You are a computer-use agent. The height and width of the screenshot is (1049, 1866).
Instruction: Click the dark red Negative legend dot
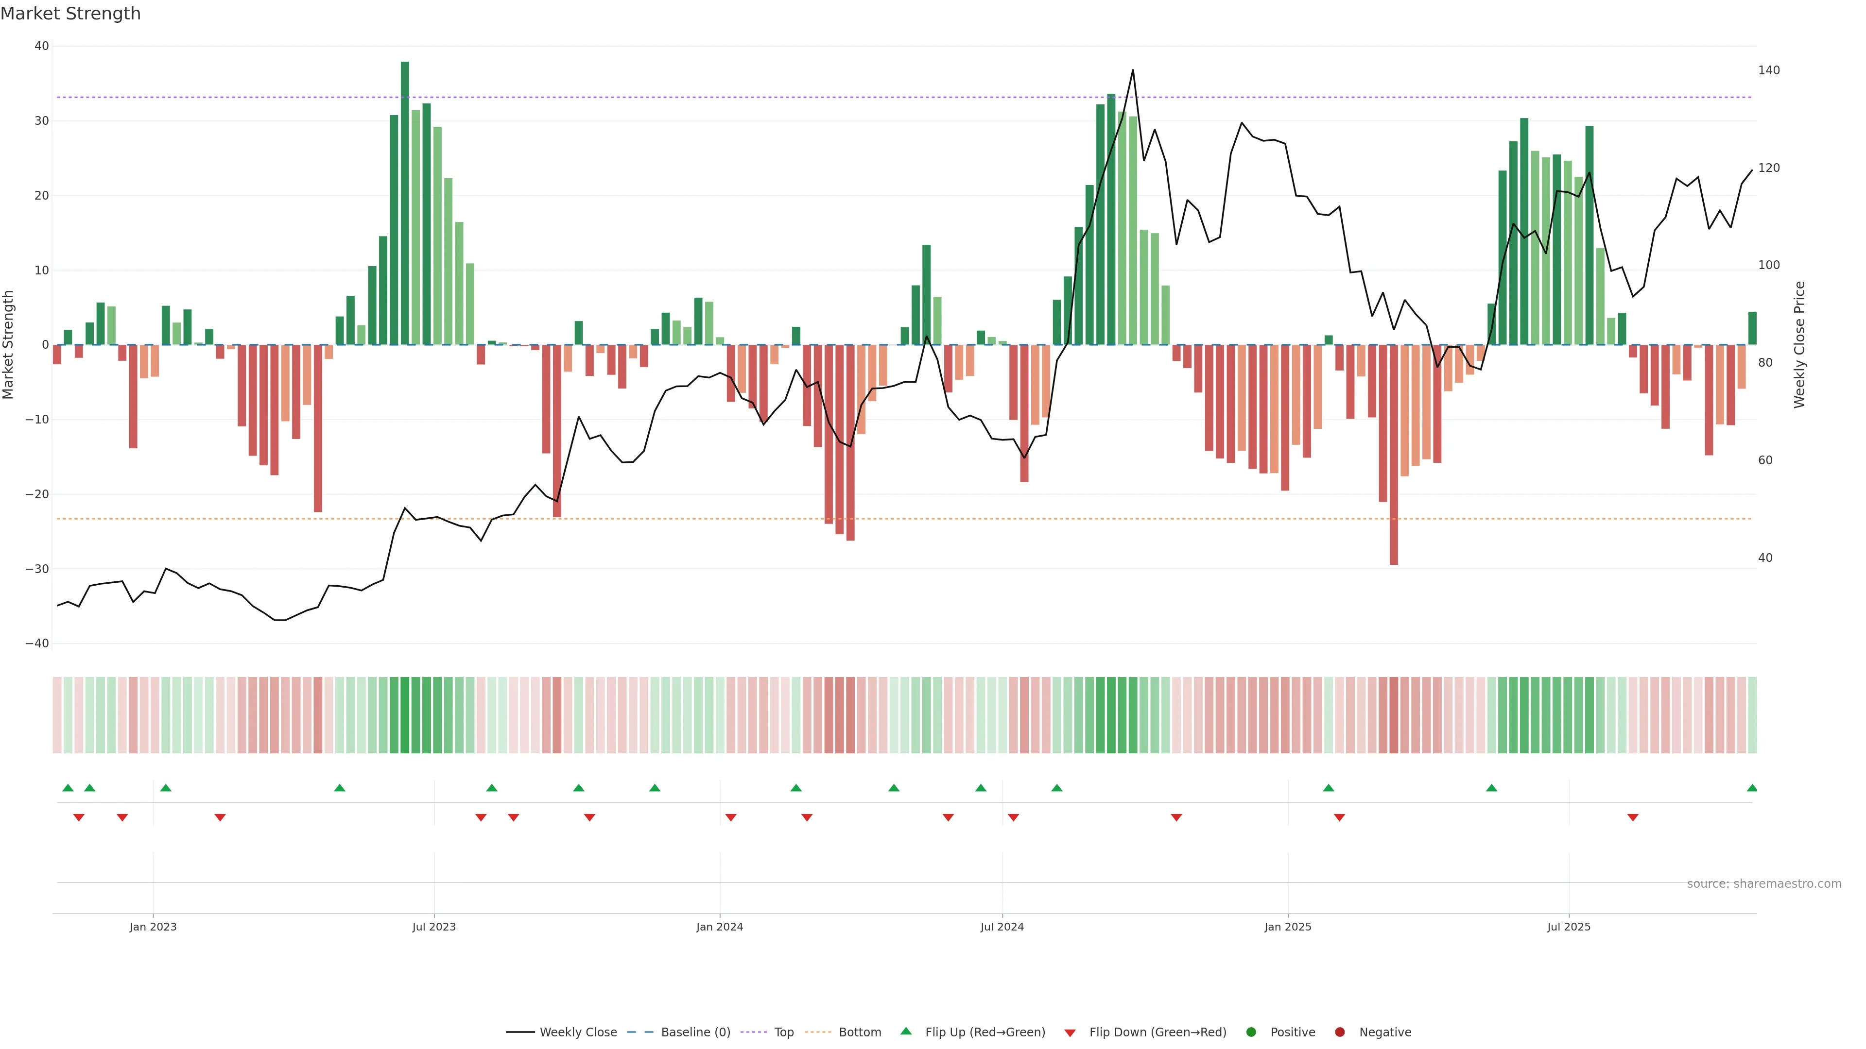pos(1339,1032)
